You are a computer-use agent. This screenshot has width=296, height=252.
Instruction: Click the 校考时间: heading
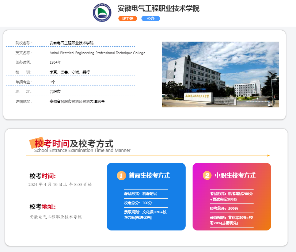(x=43, y=176)
